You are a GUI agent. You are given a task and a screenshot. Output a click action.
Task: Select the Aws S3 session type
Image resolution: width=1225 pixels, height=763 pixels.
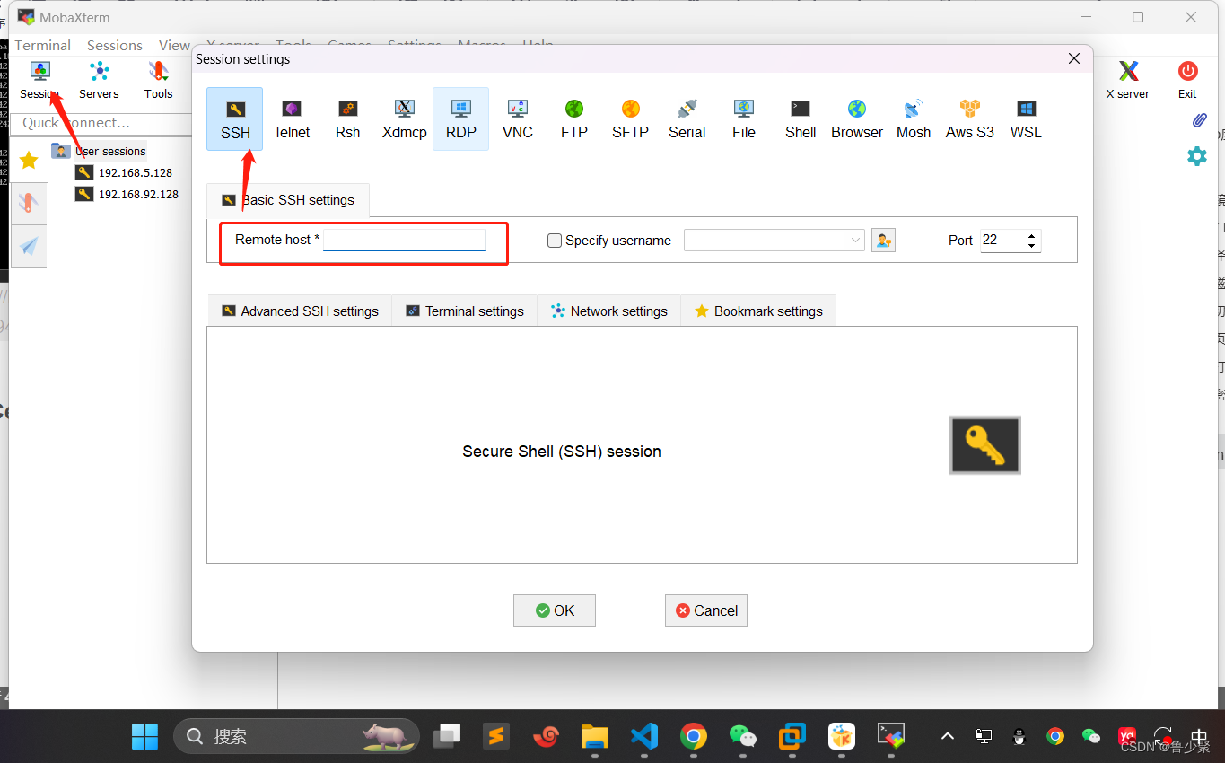coord(970,118)
